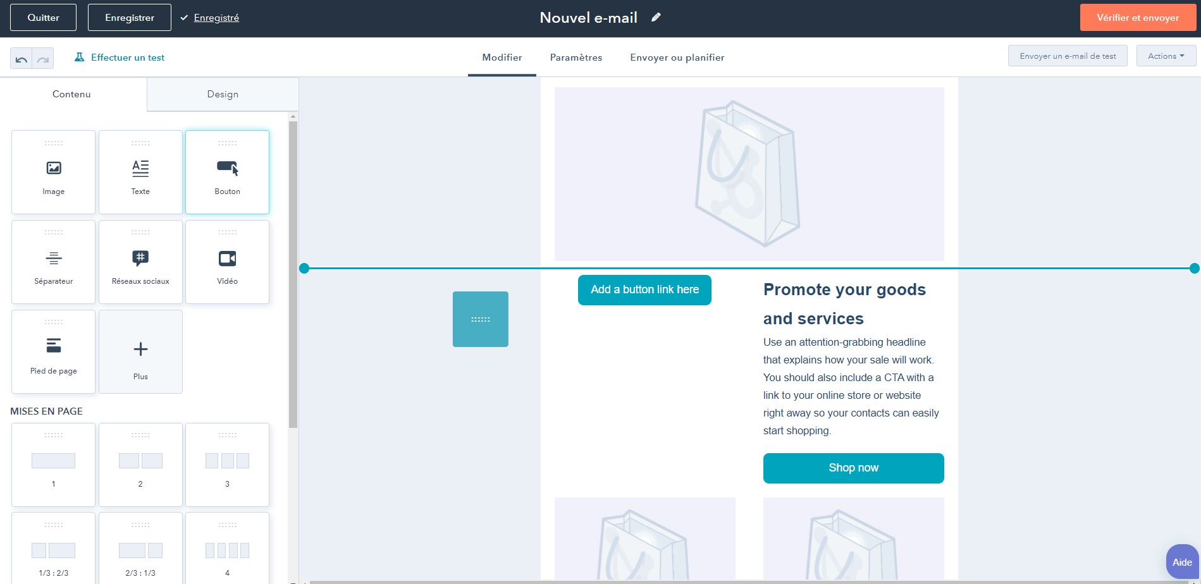The height and width of the screenshot is (584, 1201).
Task: Select the Texte content module
Action: (x=140, y=172)
